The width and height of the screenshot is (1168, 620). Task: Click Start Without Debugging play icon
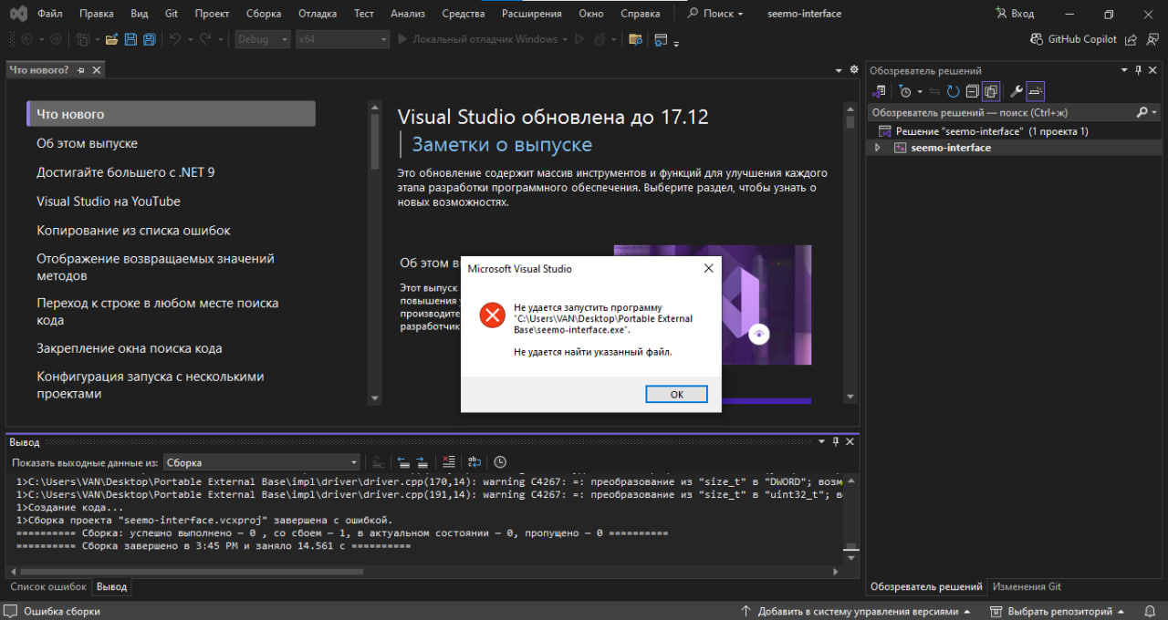579,39
